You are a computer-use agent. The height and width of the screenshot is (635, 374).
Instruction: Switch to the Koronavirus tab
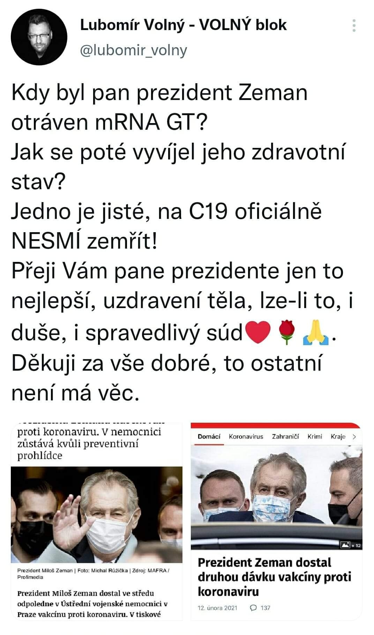click(x=246, y=437)
